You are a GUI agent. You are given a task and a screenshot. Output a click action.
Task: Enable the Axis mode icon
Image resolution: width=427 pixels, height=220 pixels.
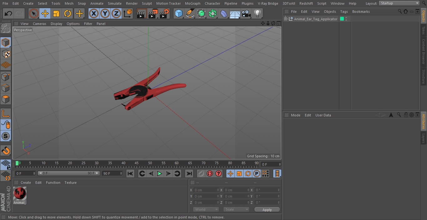[x=6, y=114]
